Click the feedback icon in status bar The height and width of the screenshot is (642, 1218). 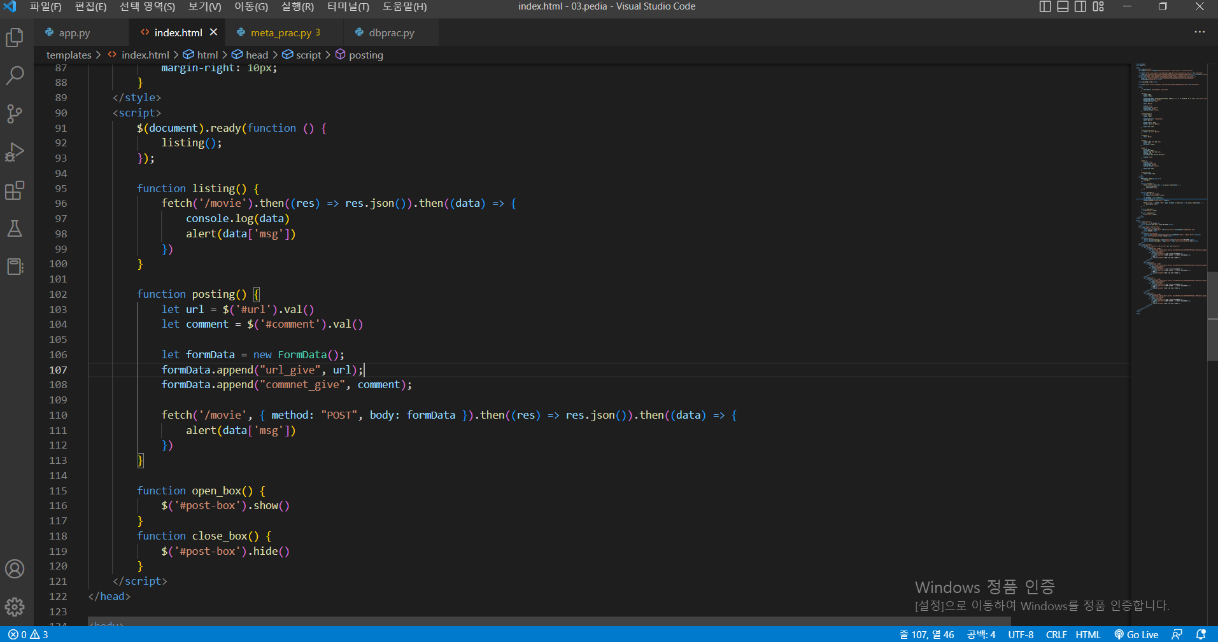[x=1177, y=634]
